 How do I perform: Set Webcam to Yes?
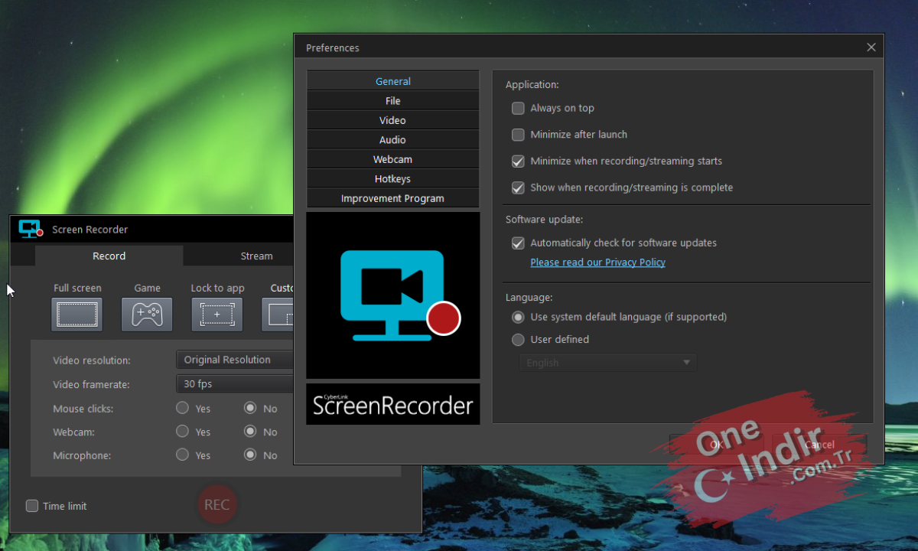click(x=182, y=432)
